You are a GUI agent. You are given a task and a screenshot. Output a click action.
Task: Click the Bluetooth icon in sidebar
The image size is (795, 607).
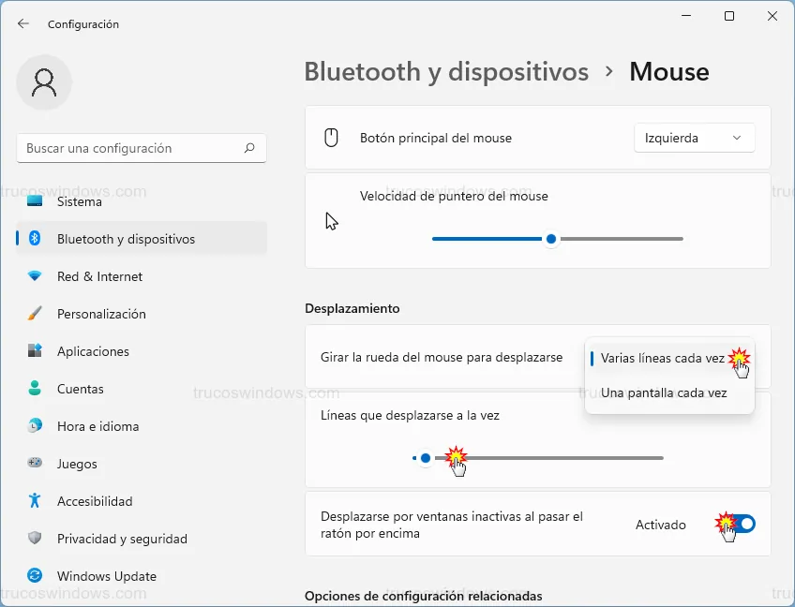[35, 239]
